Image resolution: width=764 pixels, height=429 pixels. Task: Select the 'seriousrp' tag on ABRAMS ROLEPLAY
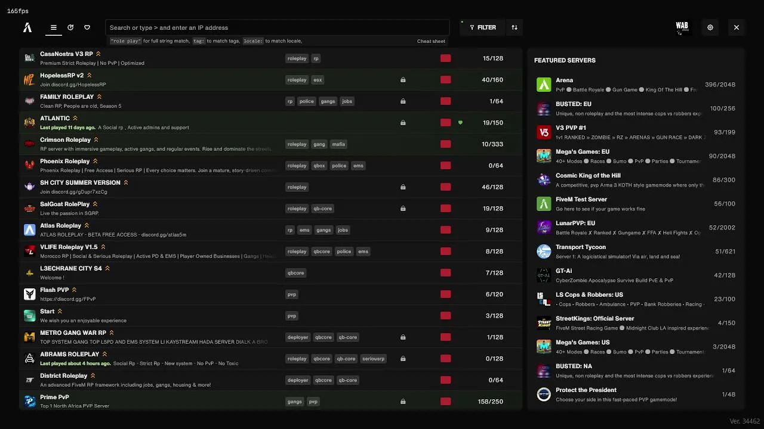[x=374, y=359]
